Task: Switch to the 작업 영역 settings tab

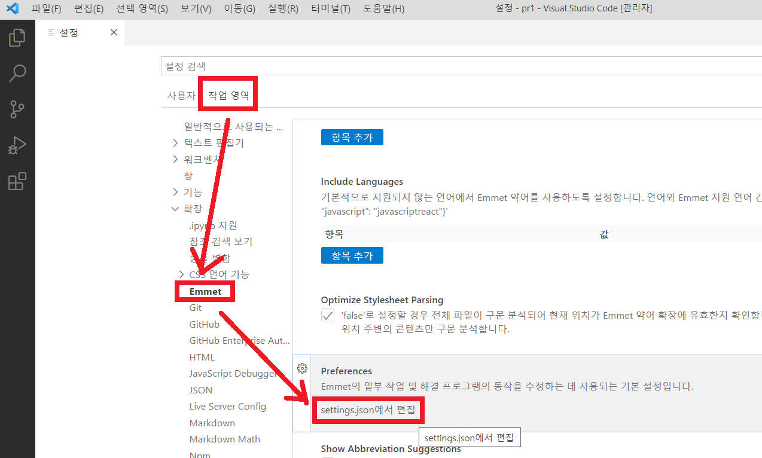Action: [228, 96]
